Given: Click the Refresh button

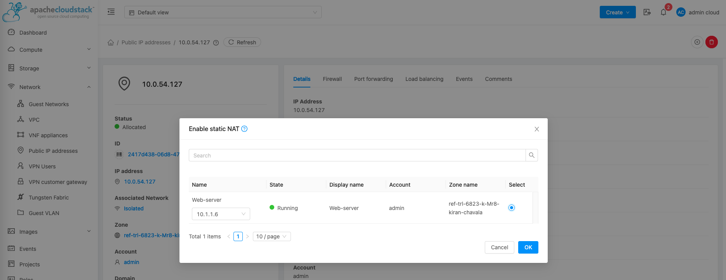Looking at the screenshot, I should click(x=242, y=42).
